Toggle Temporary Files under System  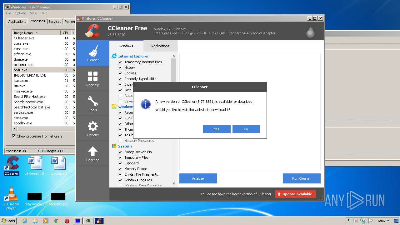click(x=120, y=157)
